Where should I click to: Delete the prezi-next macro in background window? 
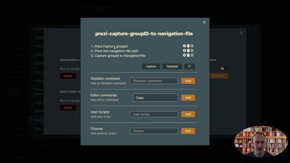[x=68, y=108]
